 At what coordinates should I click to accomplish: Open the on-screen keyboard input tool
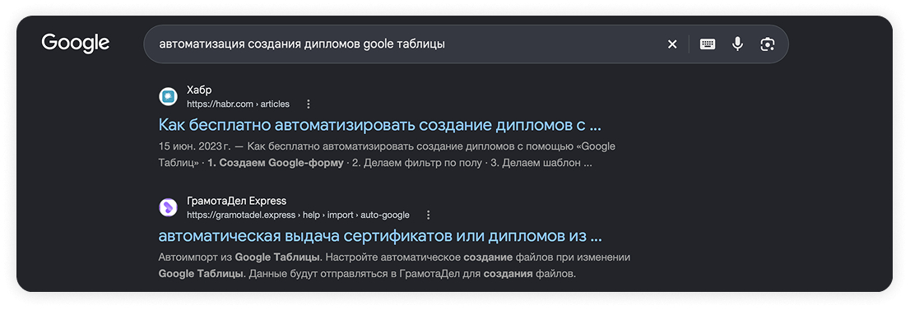point(708,44)
